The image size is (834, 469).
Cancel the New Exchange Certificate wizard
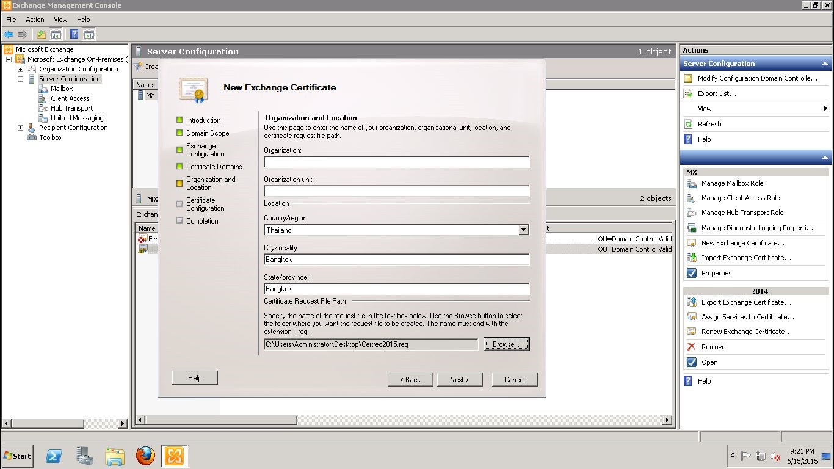coord(515,379)
